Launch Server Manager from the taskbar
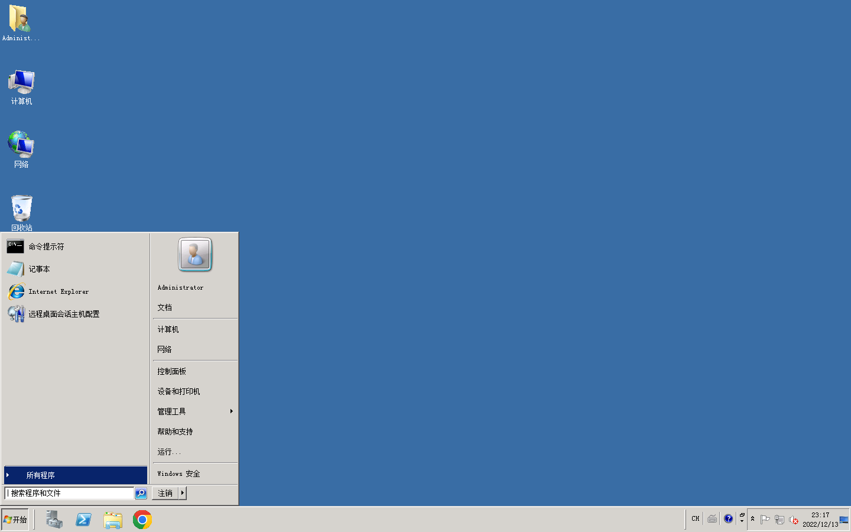 (x=54, y=519)
